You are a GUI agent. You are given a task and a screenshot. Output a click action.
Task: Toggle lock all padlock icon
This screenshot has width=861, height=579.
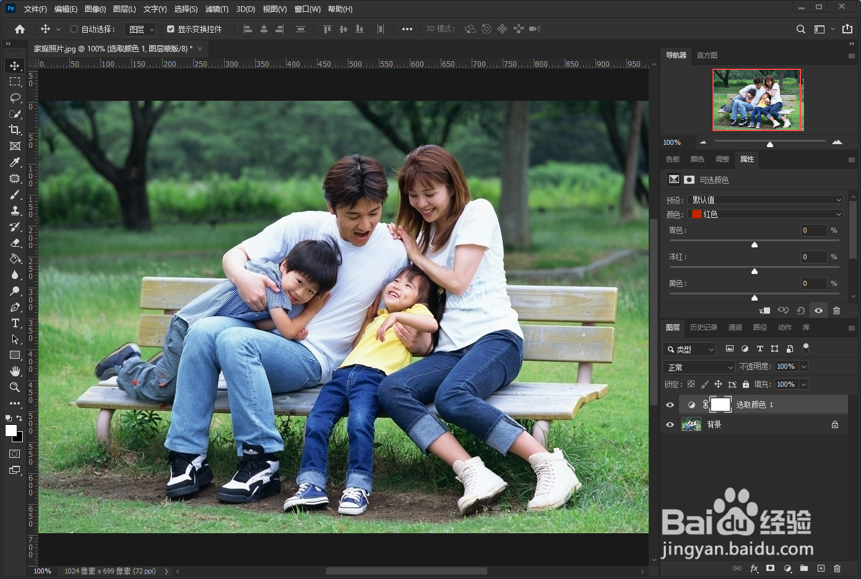(x=745, y=384)
